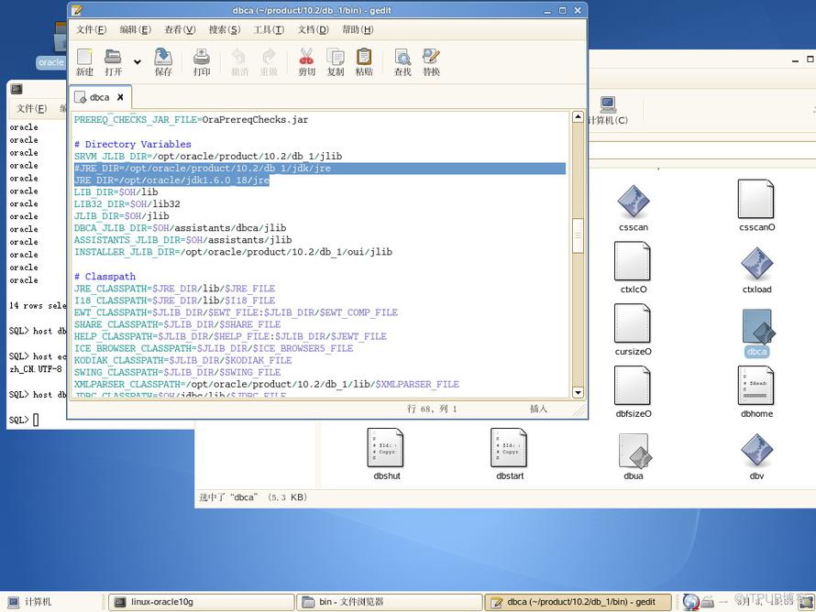Click the line JRE_DIR=/opt/oracle/jdk1.6.0_18/jre

(171, 180)
